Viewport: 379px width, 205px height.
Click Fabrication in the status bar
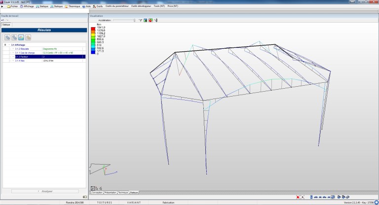[168, 203]
